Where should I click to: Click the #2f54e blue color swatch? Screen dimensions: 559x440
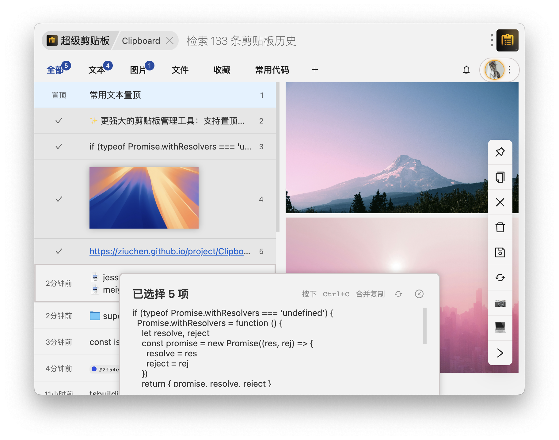(94, 369)
